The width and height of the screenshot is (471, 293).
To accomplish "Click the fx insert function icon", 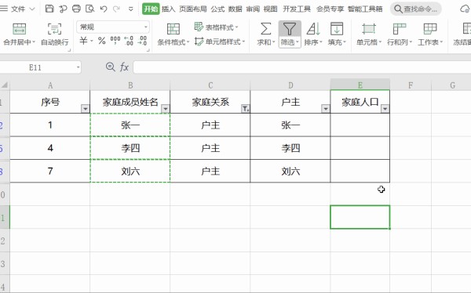I will click(124, 67).
